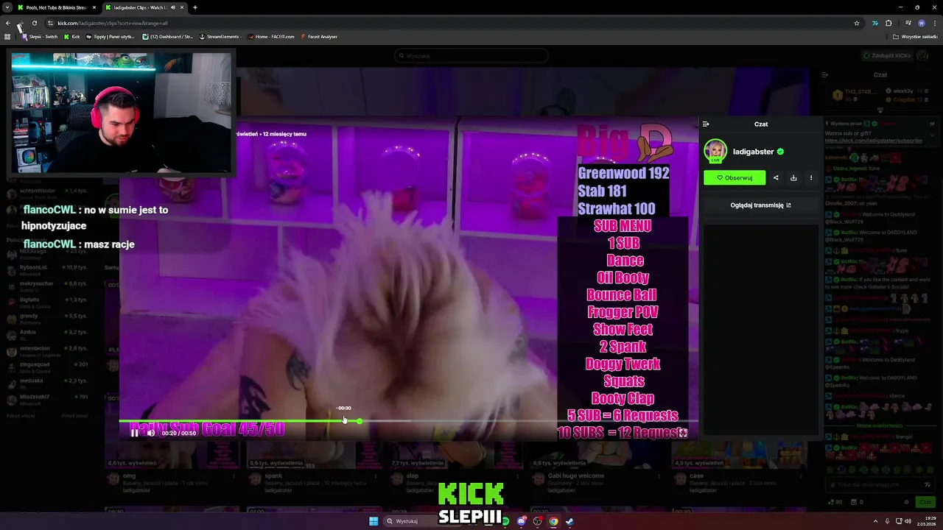This screenshot has width=943, height=530.
Task: Reload the page with the refresh icon
Action: click(x=34, y=23)
